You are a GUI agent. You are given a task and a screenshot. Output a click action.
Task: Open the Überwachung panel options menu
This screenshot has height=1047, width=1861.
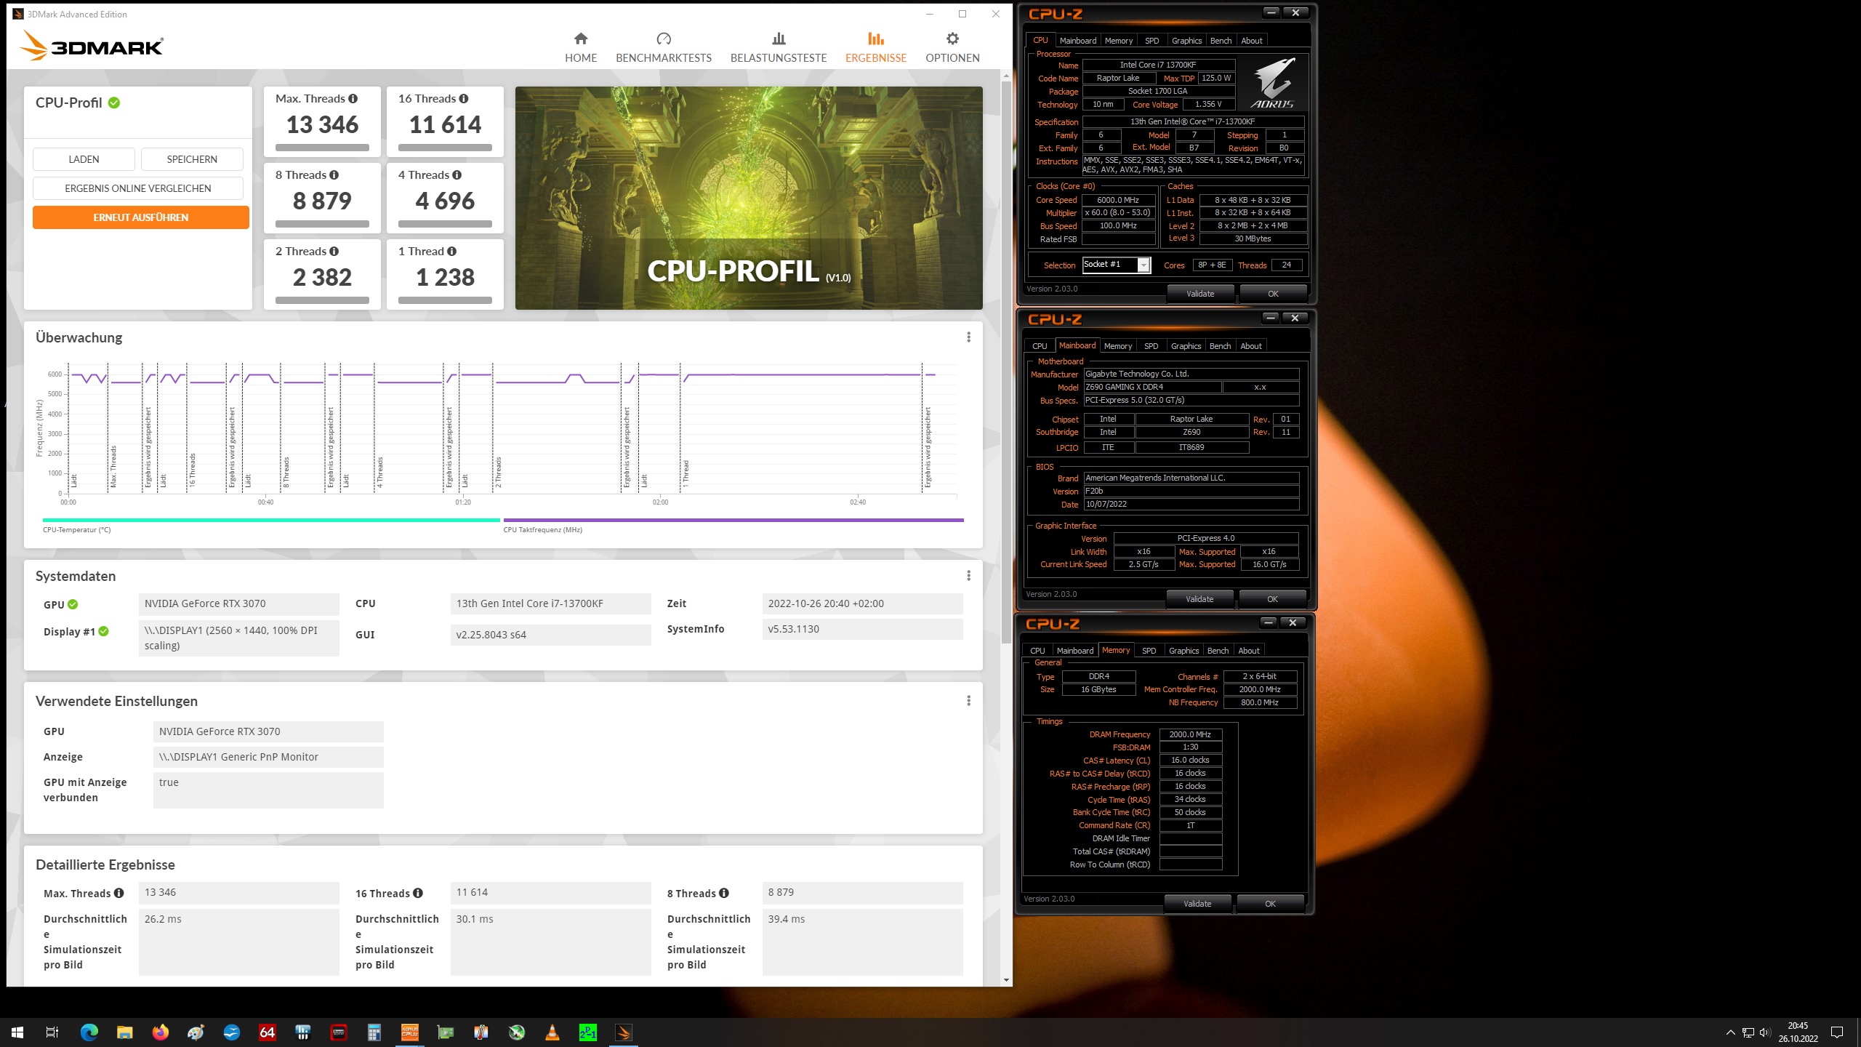click(x=968, y=337)
